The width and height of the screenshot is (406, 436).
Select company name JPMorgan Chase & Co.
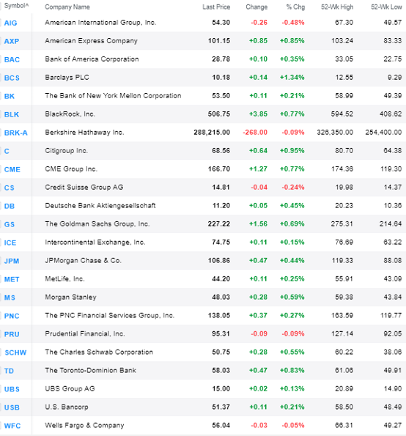tap(83, 261)
